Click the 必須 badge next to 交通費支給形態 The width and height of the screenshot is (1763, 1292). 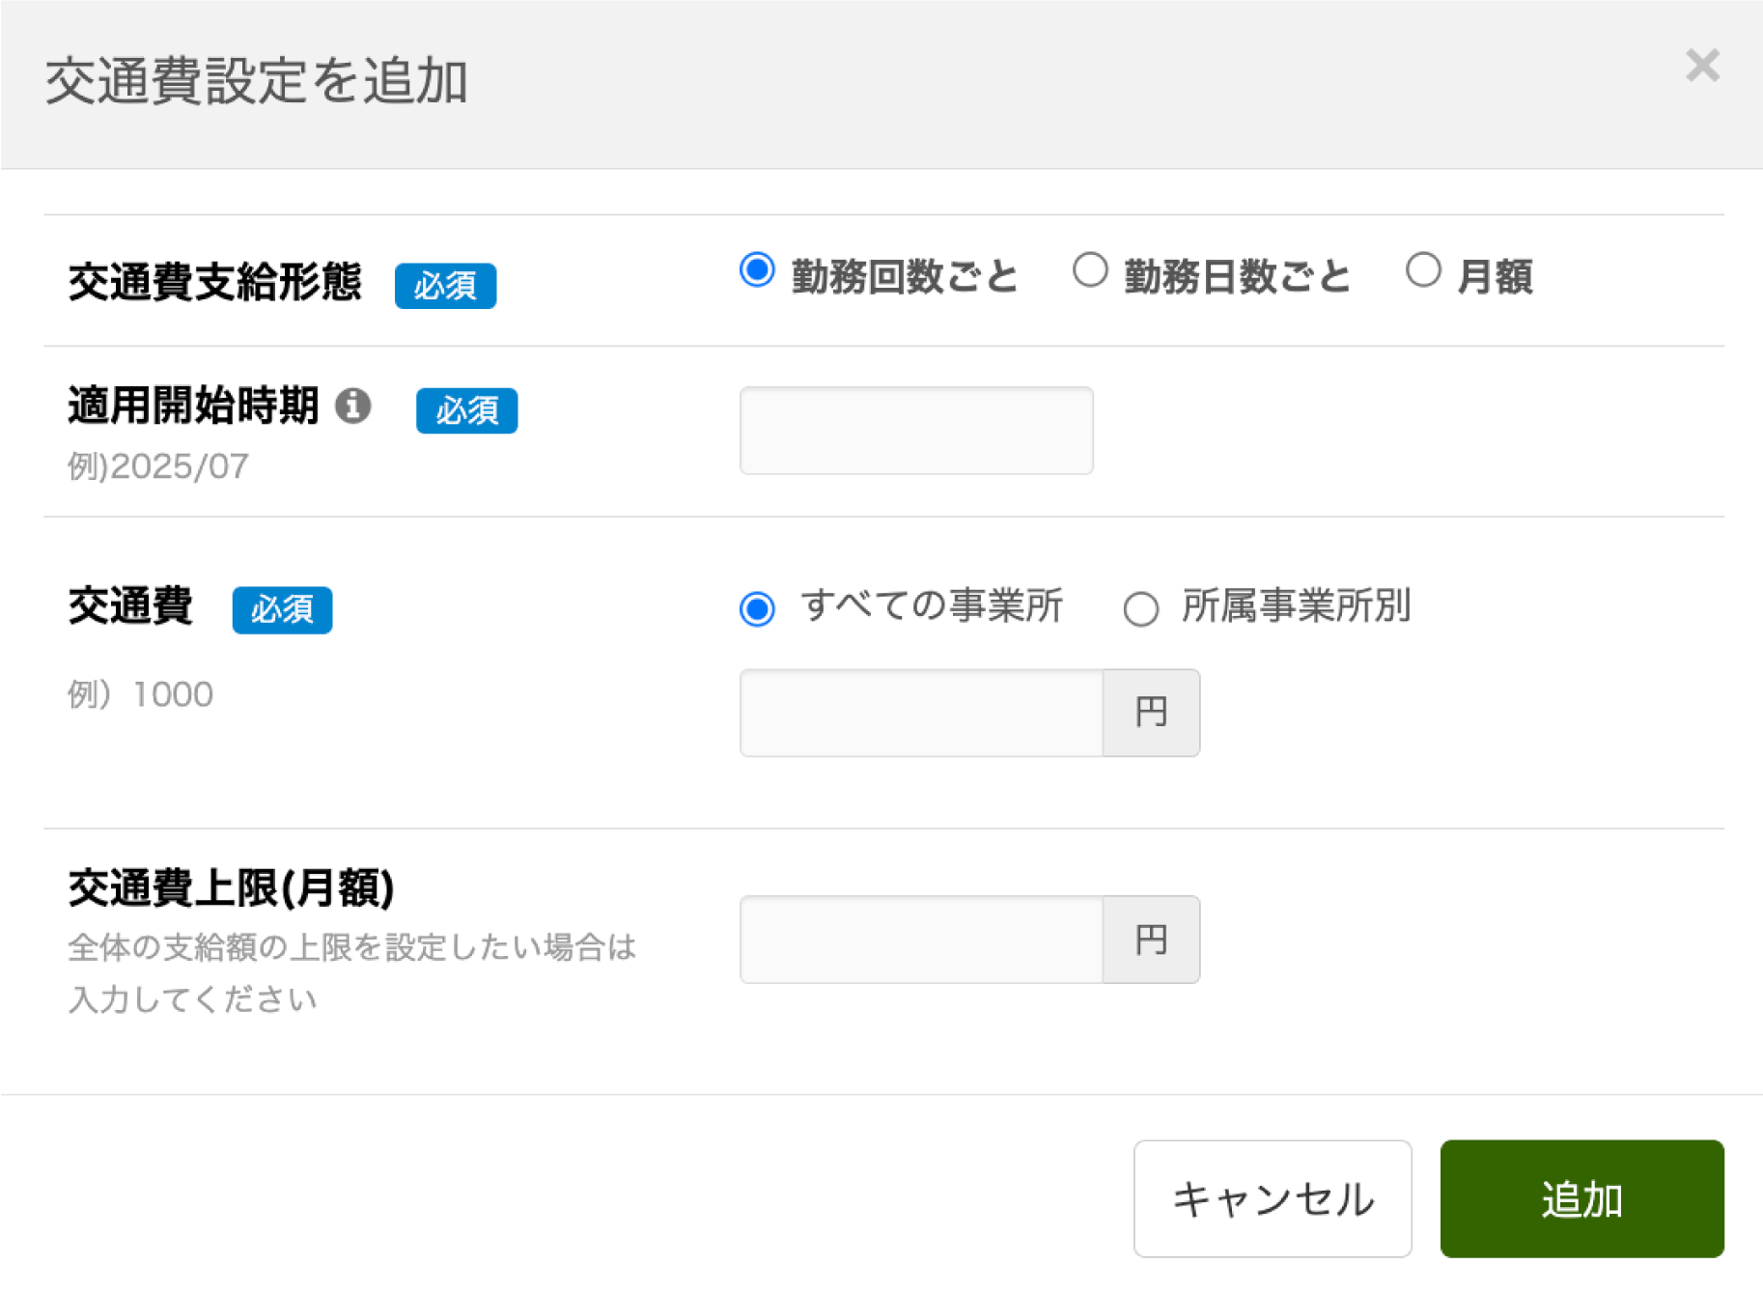point(445,286)
